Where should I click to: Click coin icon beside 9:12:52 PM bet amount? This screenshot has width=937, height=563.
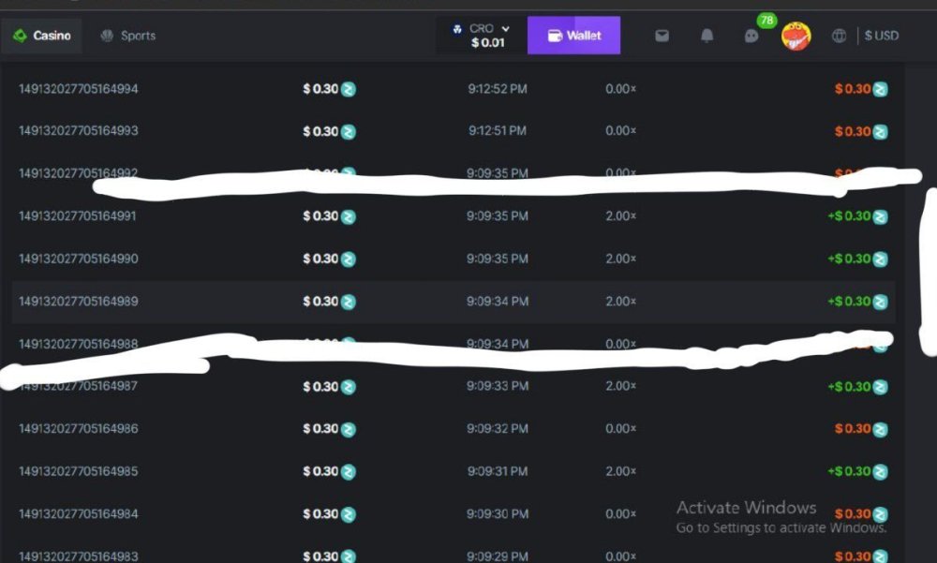pyautogui.click(x=349, y=90)
